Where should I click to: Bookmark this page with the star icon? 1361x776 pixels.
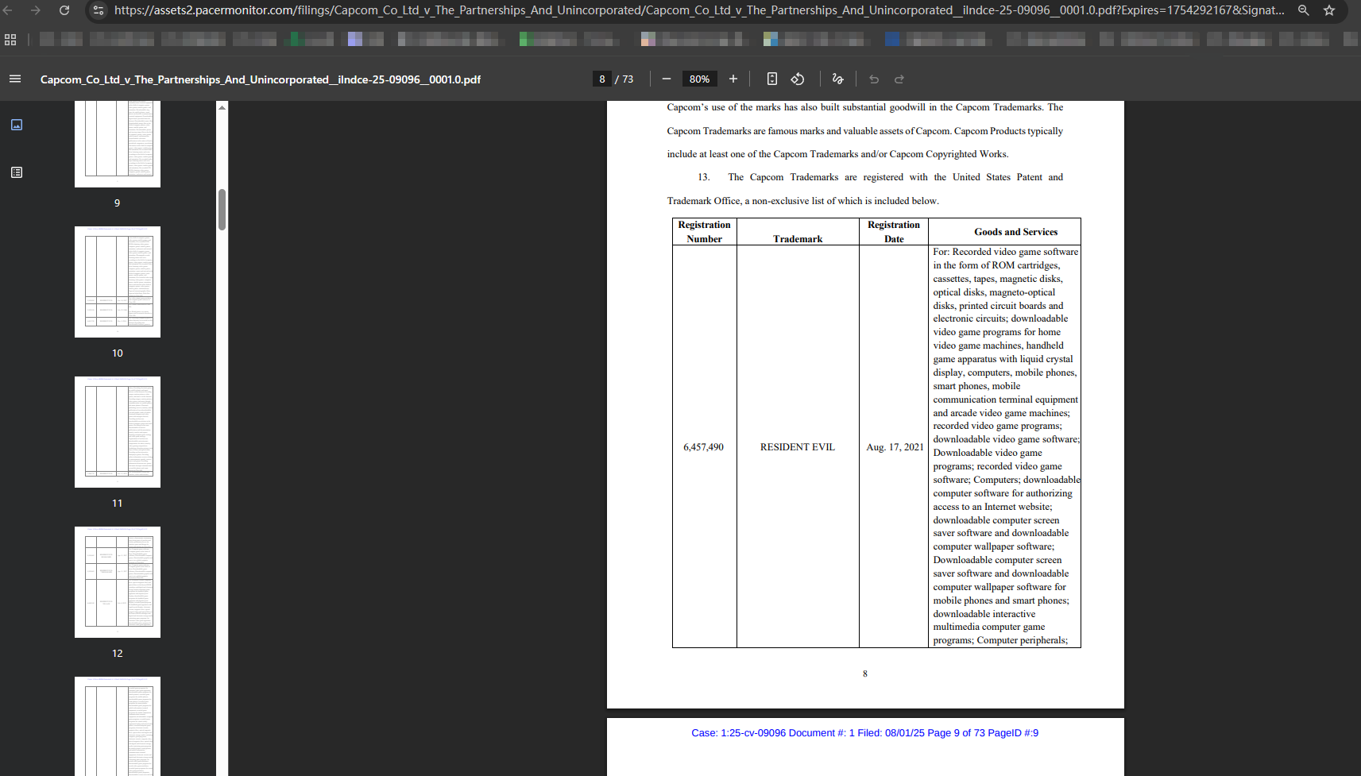(x=1329, y=10)
